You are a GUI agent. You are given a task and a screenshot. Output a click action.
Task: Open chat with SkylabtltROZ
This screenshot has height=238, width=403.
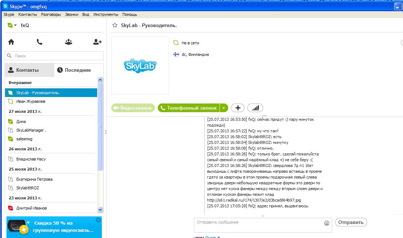tap(51, 188)
